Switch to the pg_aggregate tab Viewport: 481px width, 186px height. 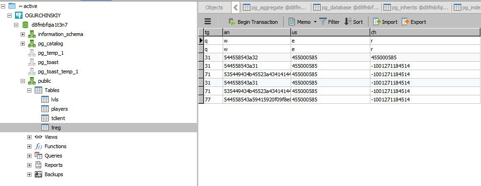click(x=275, y=7)
